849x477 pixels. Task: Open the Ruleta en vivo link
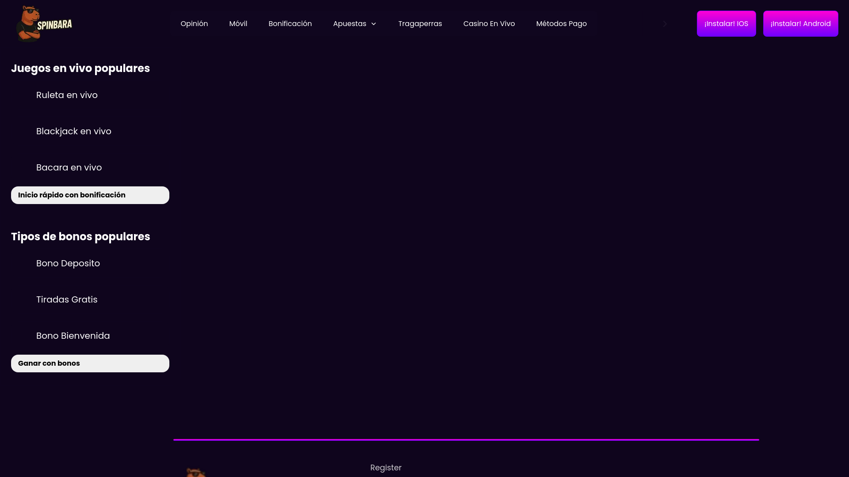[67, 95]
